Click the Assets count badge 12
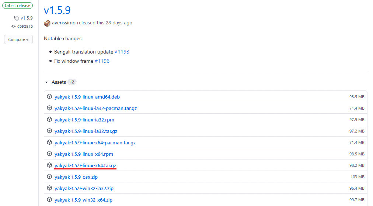Viewport: 373px width, 206px height. tap(72, 82)
